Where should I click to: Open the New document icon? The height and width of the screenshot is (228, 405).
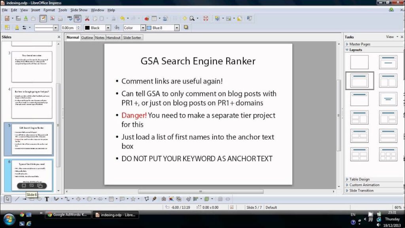(7, 18)
